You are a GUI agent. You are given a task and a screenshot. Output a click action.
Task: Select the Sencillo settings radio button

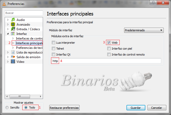point(8,108)
